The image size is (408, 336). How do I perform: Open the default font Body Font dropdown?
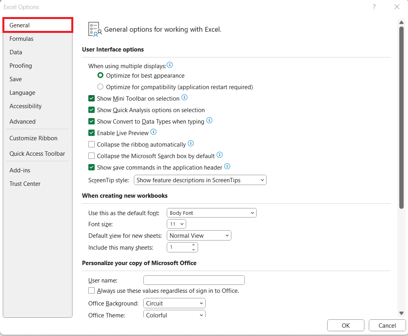click(212, 213)
